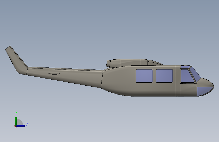Select the rear passenger window on the fuselage
The height and width of the screenshot is (142, 219).
pyautogui.click(x=144, y=76)
